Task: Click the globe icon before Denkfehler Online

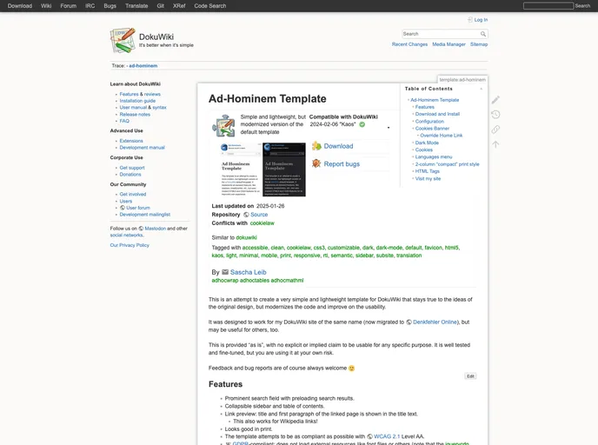Action: 409,322
